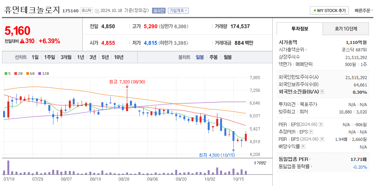The height and width of the screenshot is (186, 376).
Task: Click help icon next to PER EPS(2024.06)
Action: 321,125
